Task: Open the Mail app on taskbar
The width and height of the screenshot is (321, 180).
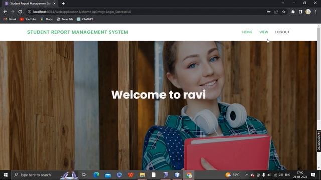Action: (108, 175)
